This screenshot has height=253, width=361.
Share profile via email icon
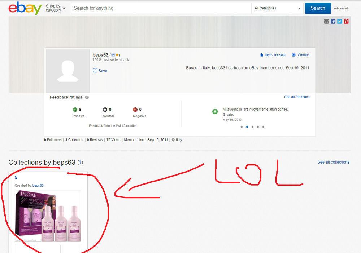pos(327,22)
